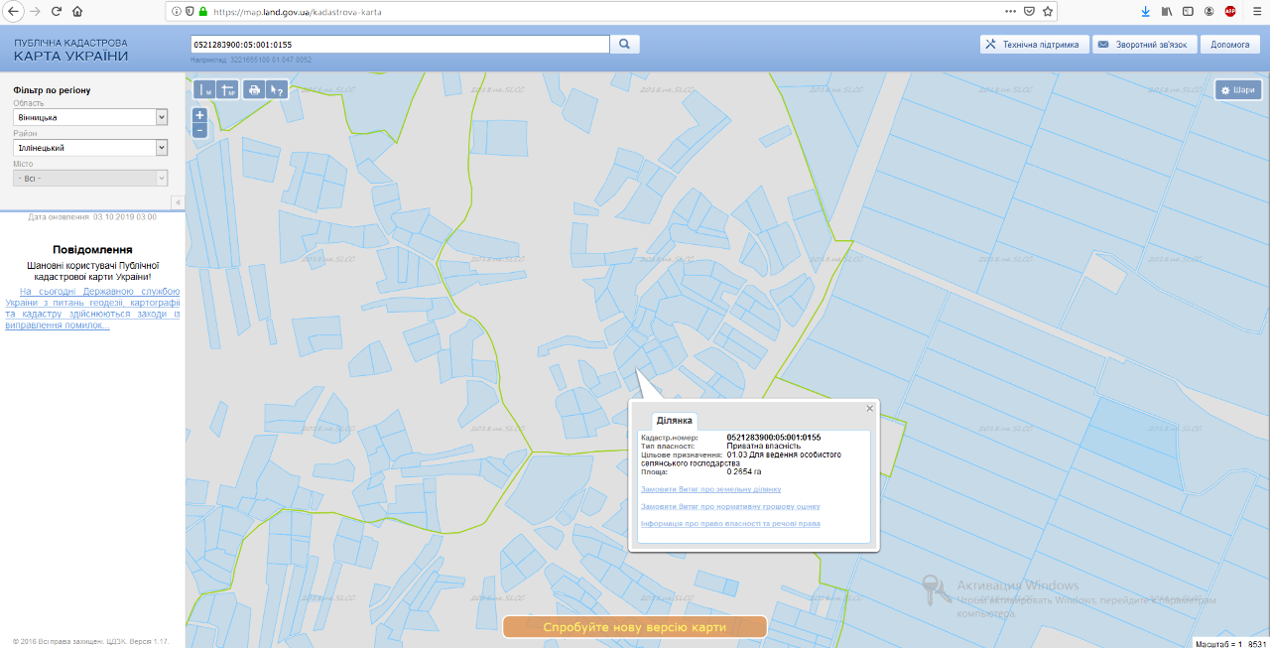Toggle the browser sidebar icon
1270x648 pixels.
[x=1189, y=11]
